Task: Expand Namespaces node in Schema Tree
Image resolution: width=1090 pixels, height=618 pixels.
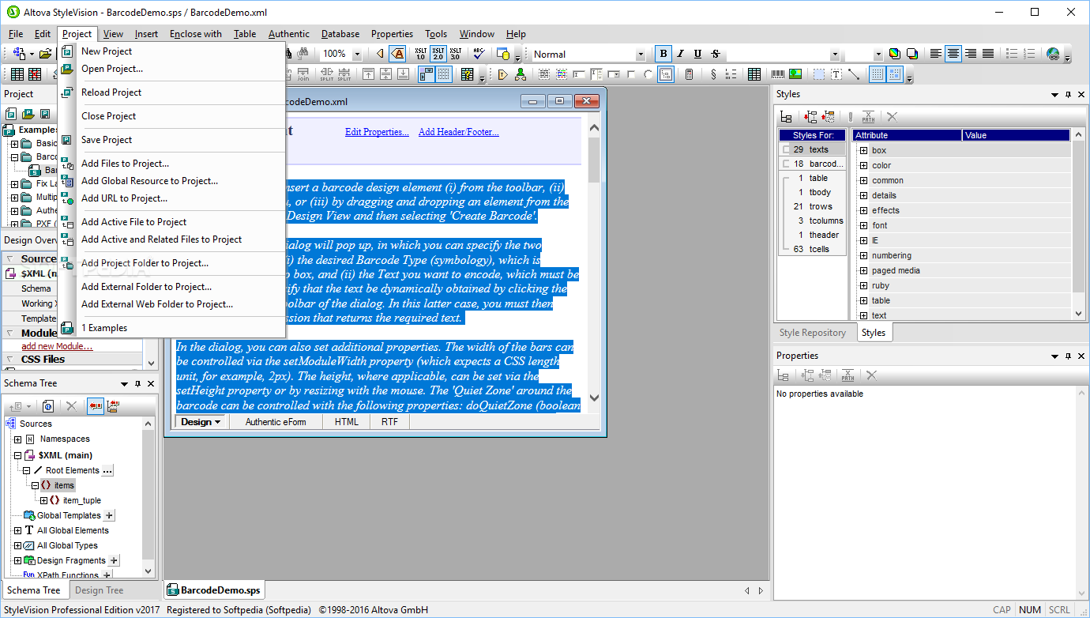Action: pyautogui.click(x=17, y=439)
